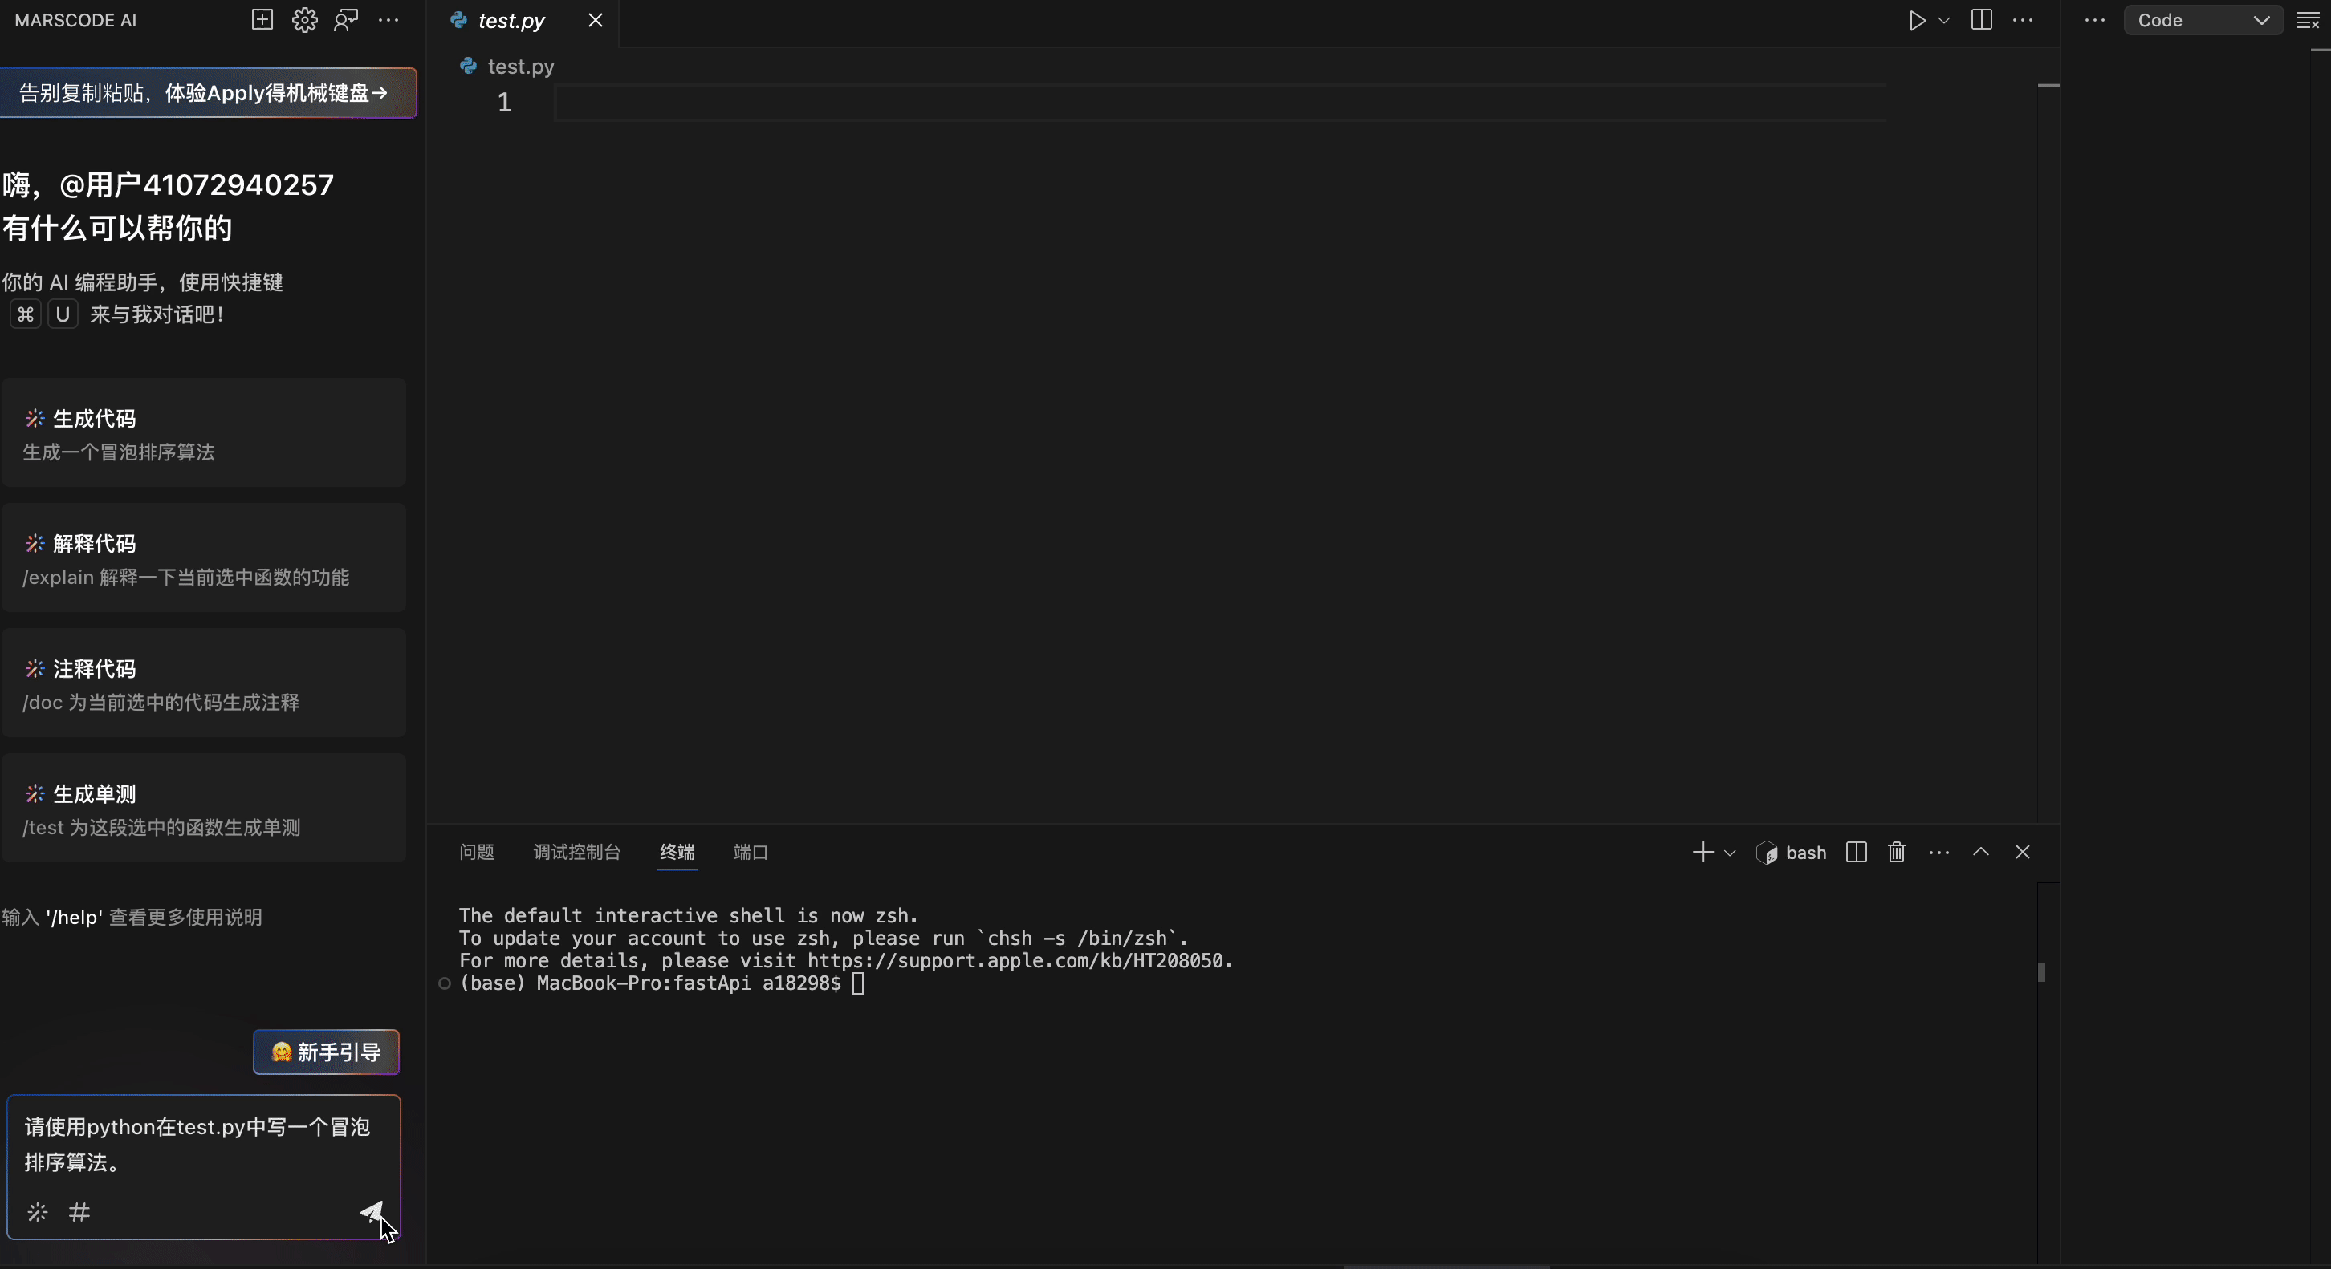
Task: Expand the new terminal profile dropdown
Action: [x=1729, y=853]
